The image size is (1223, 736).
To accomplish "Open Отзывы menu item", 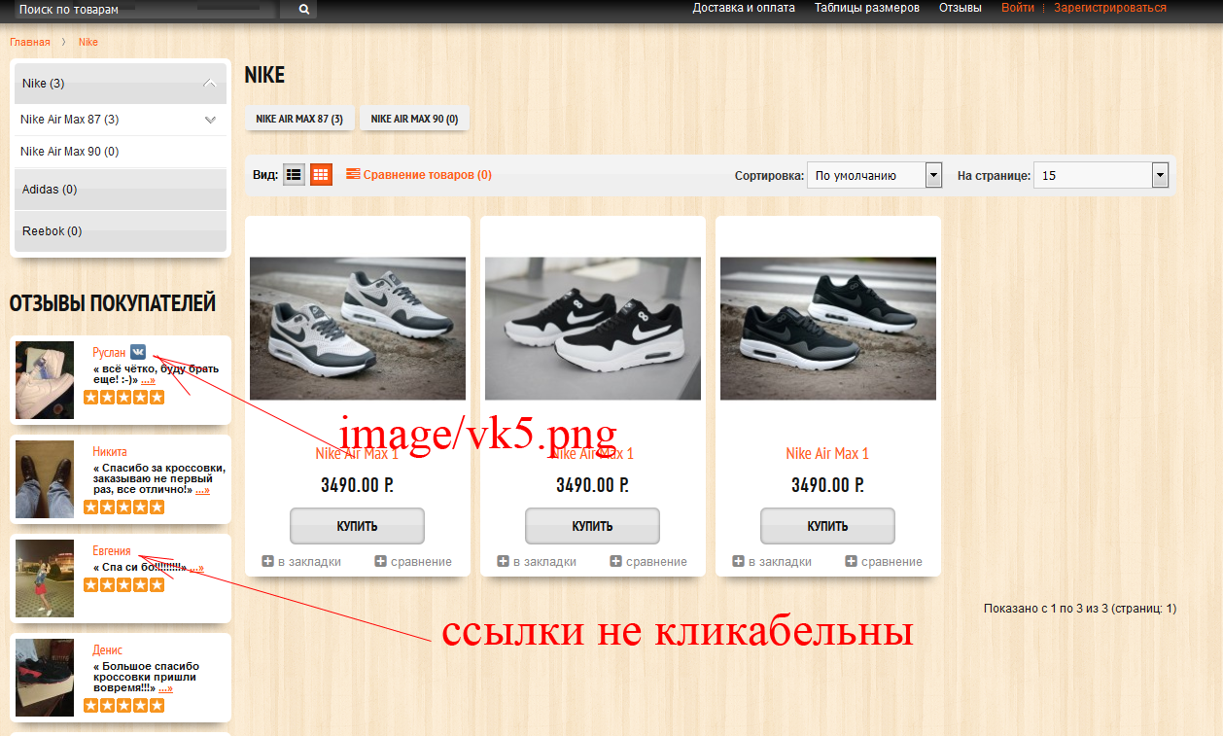I will (x=960, y=8).
